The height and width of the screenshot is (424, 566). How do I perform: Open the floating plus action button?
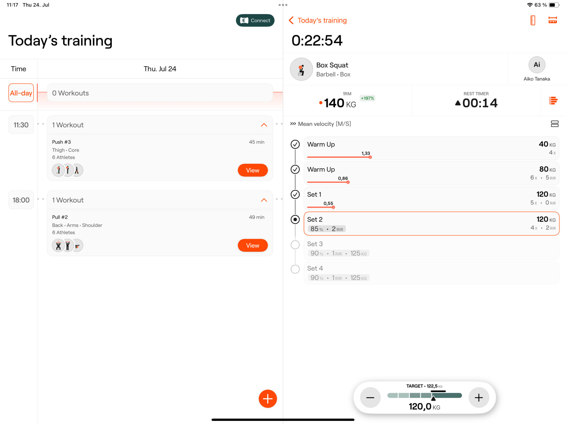click(x=267, y=399)
